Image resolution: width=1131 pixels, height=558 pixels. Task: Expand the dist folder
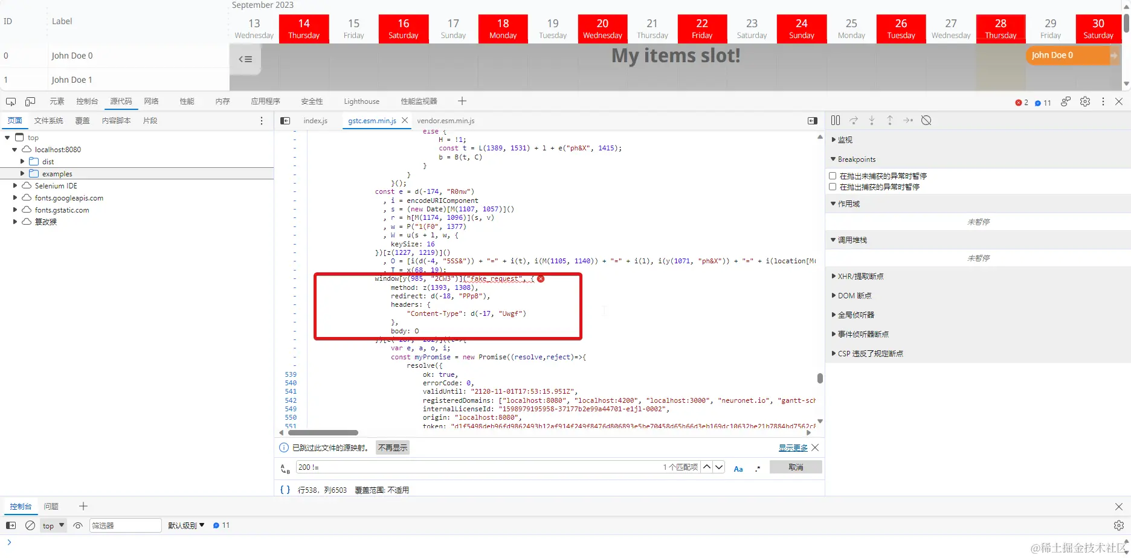pyautogui.click(x=22, y=162)
